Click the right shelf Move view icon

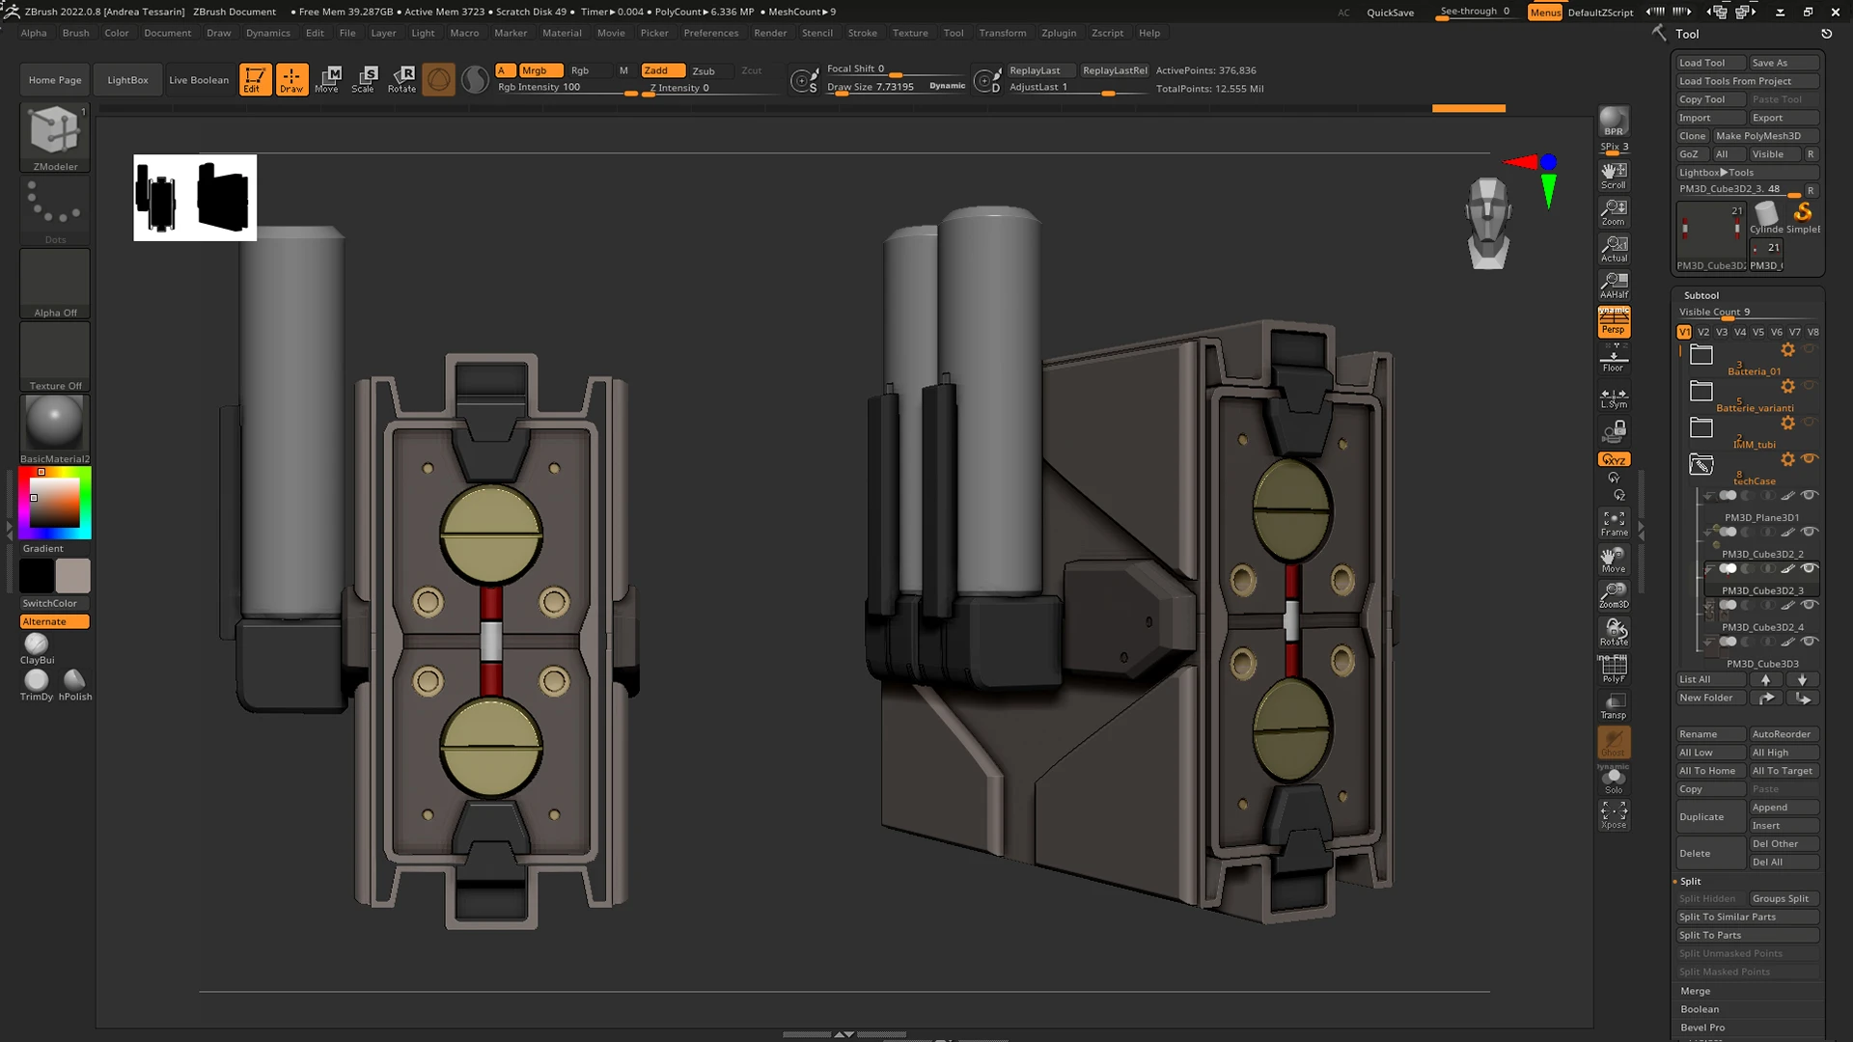(1614, 560)
